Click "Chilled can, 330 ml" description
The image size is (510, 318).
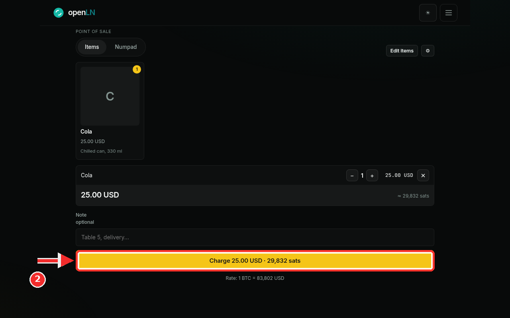[101, 151]
